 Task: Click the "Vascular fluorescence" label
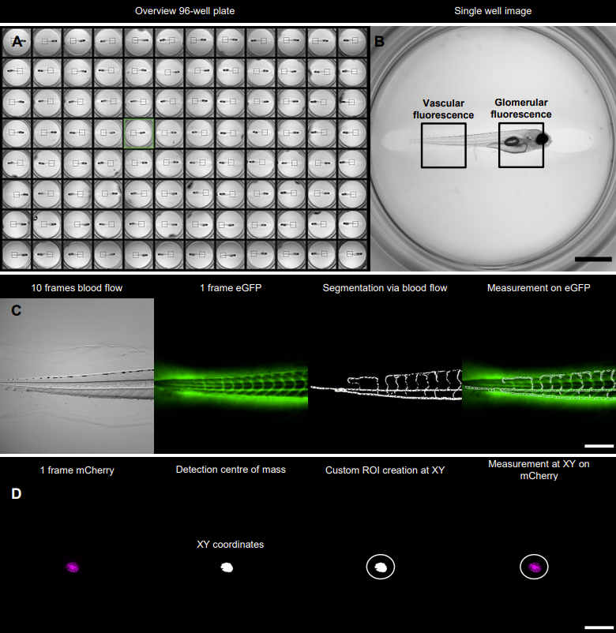tap(443, 109)
